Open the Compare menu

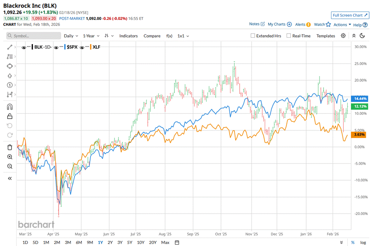point(152,36)
